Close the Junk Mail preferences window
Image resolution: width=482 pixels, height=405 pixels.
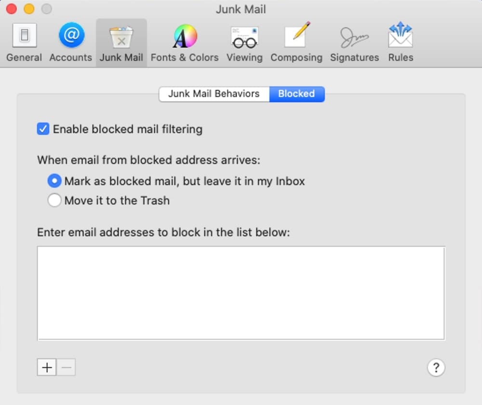(x=12, y=9)
